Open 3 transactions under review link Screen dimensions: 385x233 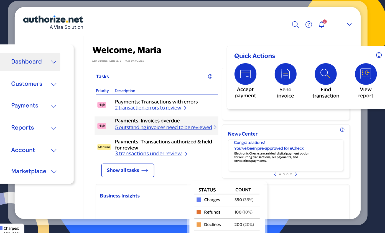tap(148, 154)
